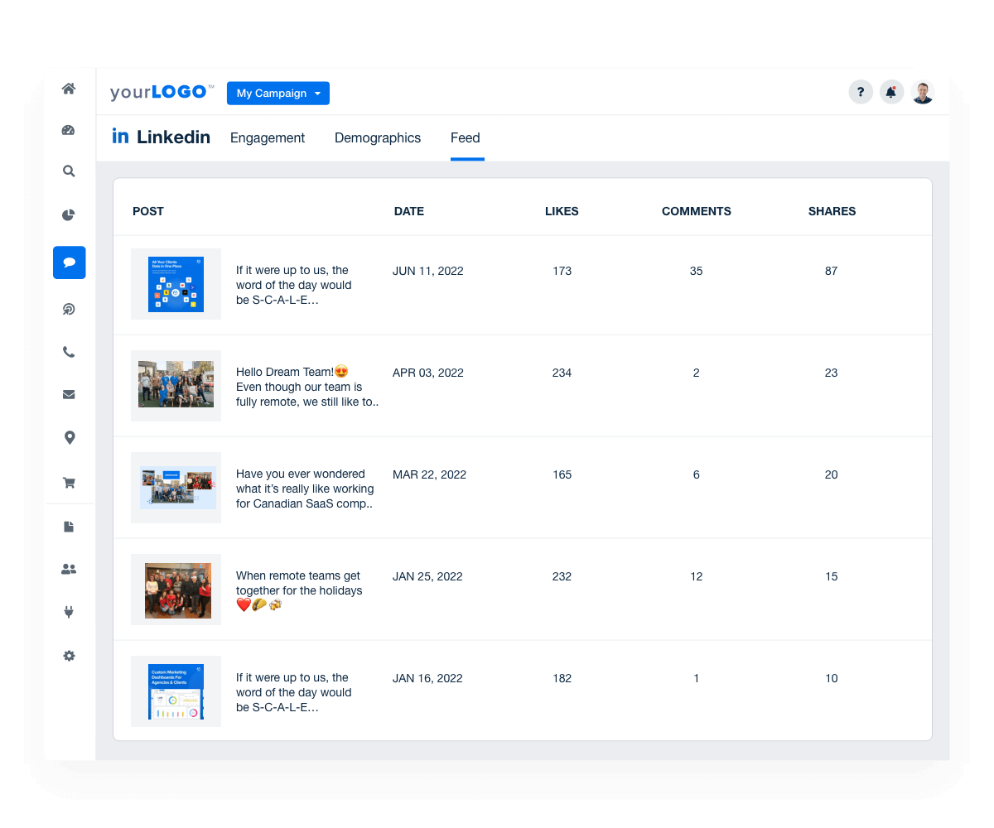This screenshot has width=994, height=828.
Task: Open the holiday remote teams post thumbnail
Action: 176,590
